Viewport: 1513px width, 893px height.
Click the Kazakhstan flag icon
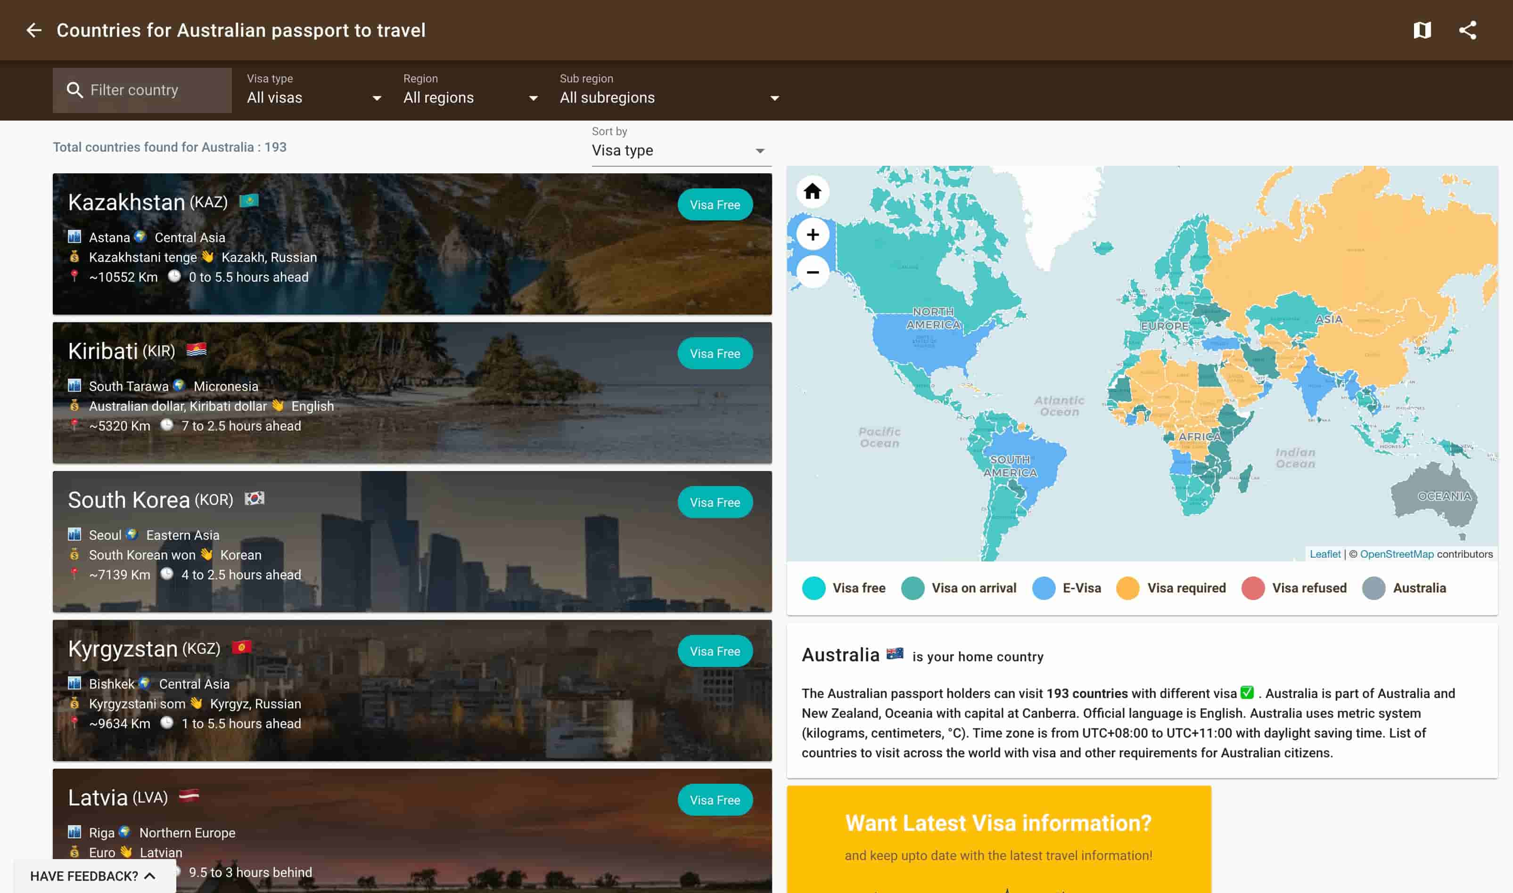coord(249,200)
